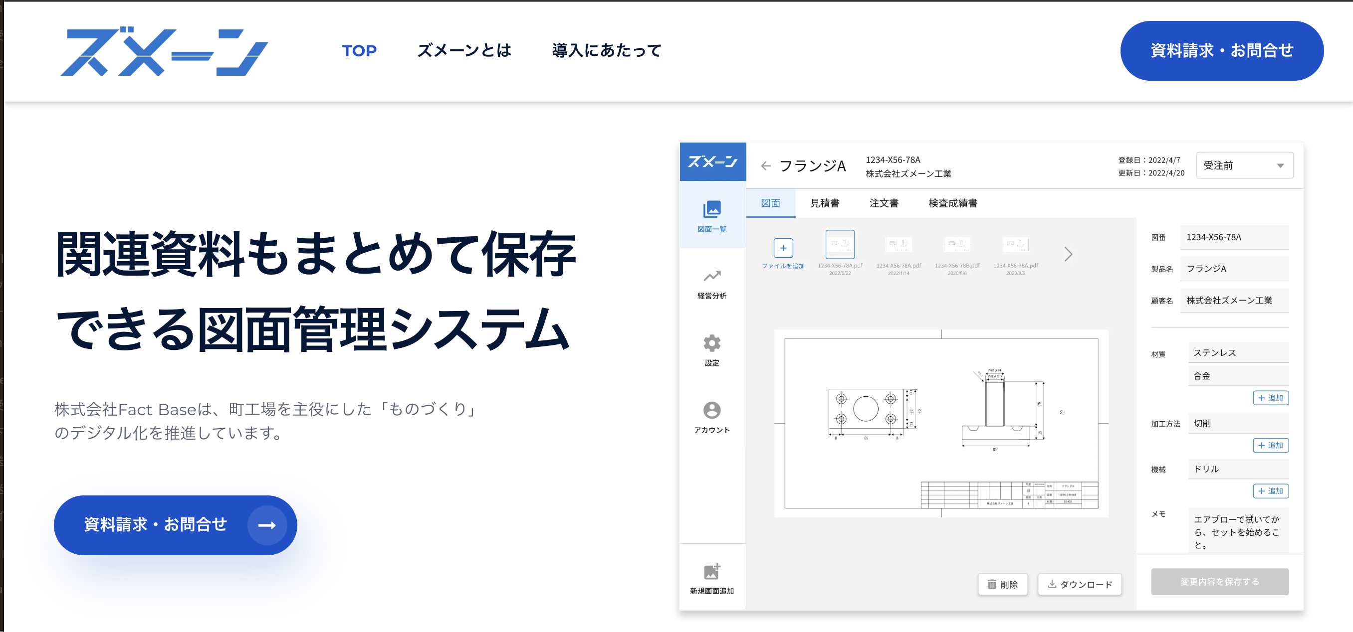Click the 加工方法 field showing 切削

pyautogui.click(x=1238, y=423)
